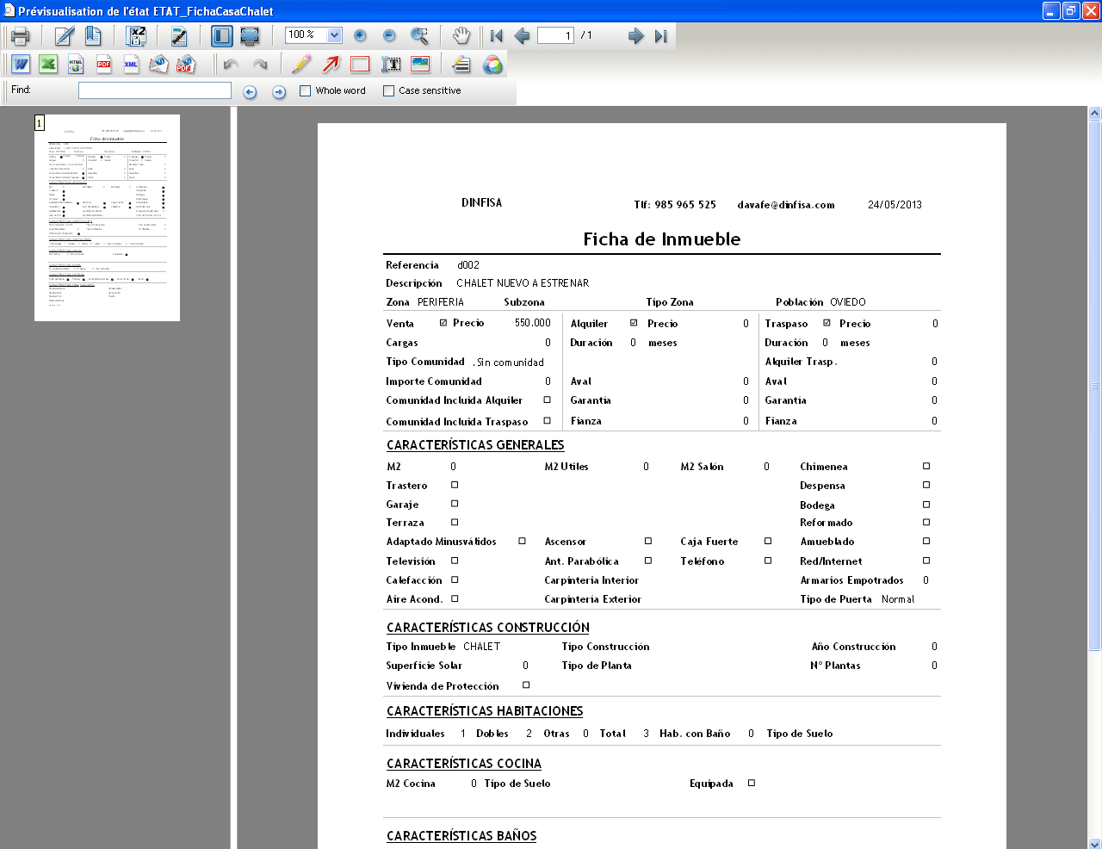The height and width of the screenshot is (849, 1102).
Task: Click the zoom in plus icon
Action: tap(360, 36)
